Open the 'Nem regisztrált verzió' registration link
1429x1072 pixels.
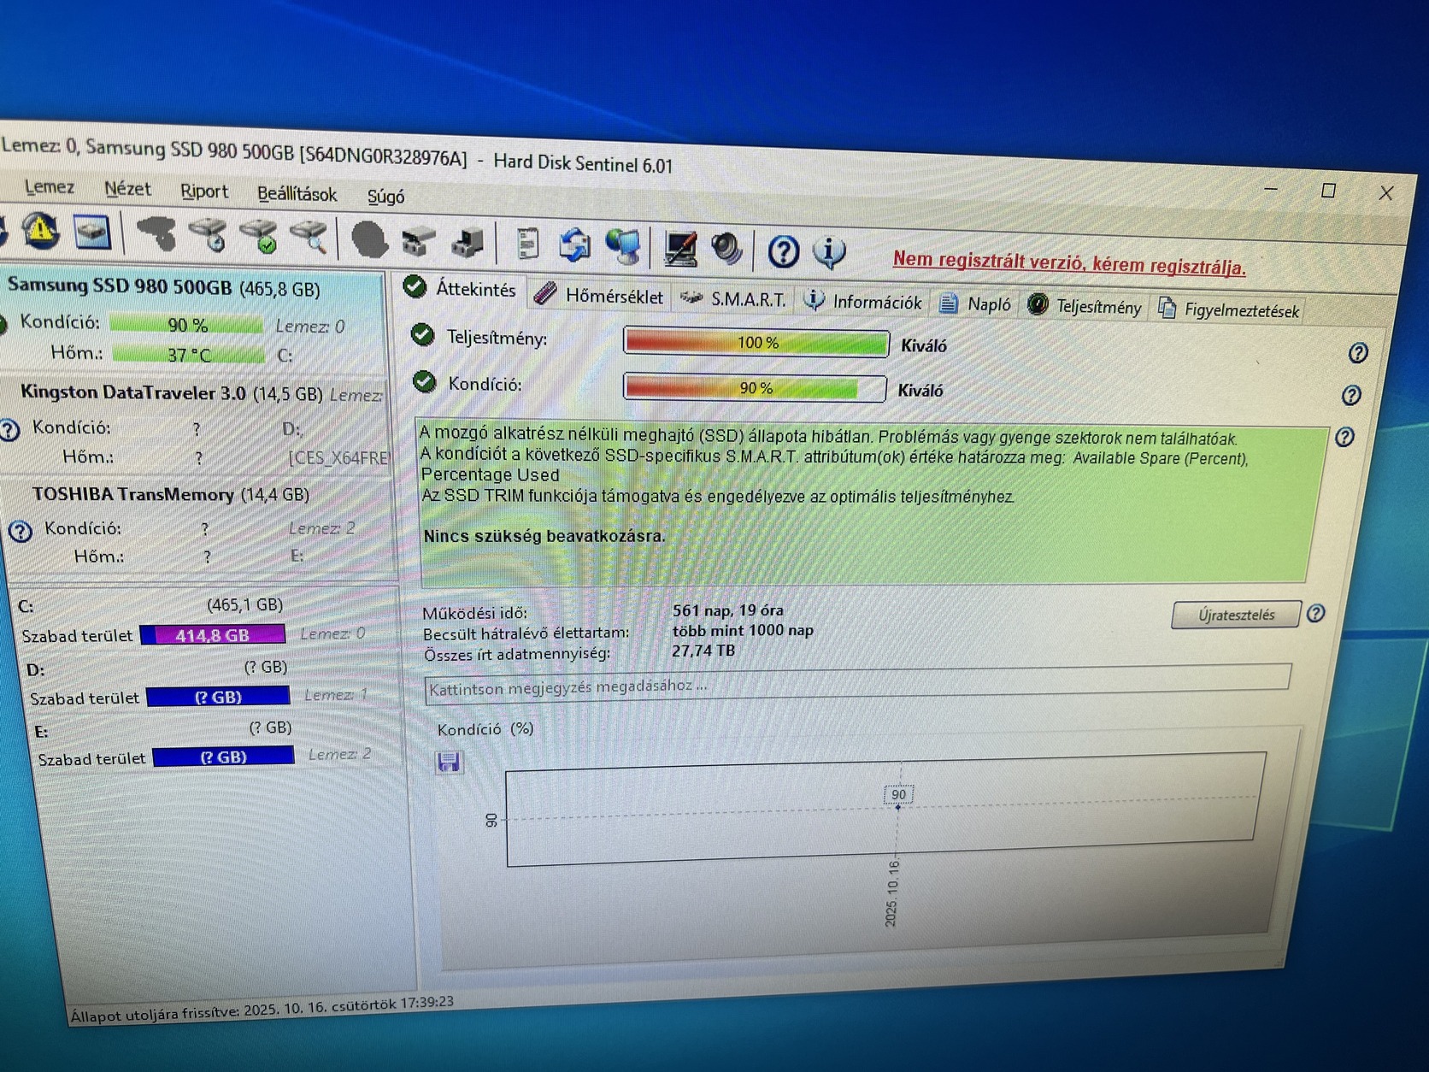1069,262
